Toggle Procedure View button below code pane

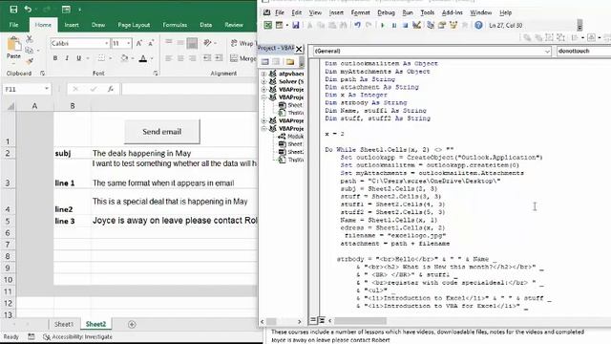coord(313,320)
